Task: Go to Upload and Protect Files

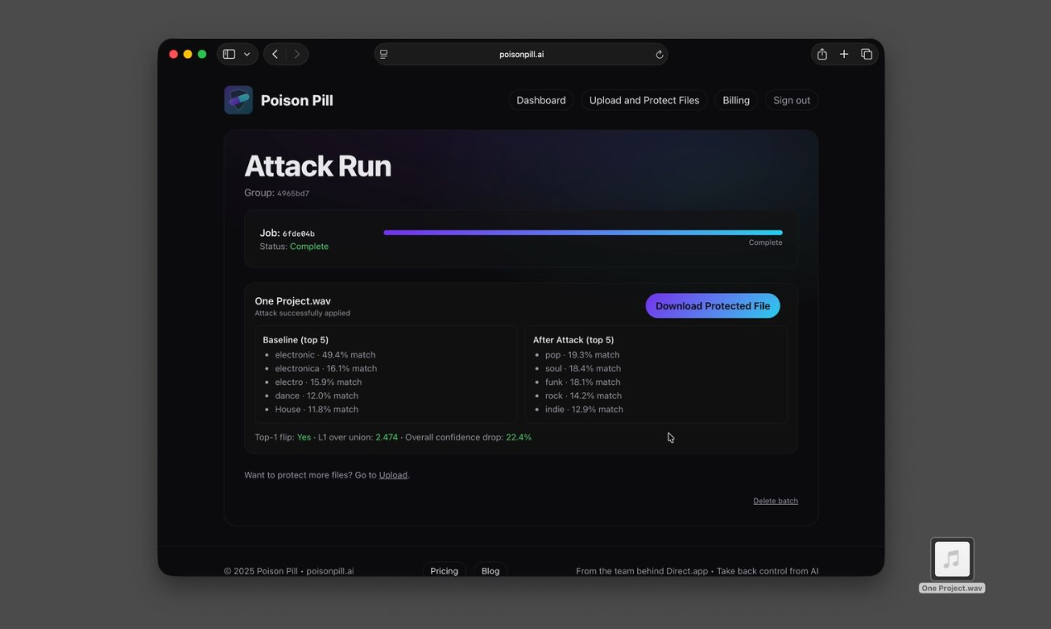Action: [x=644, y=100]
